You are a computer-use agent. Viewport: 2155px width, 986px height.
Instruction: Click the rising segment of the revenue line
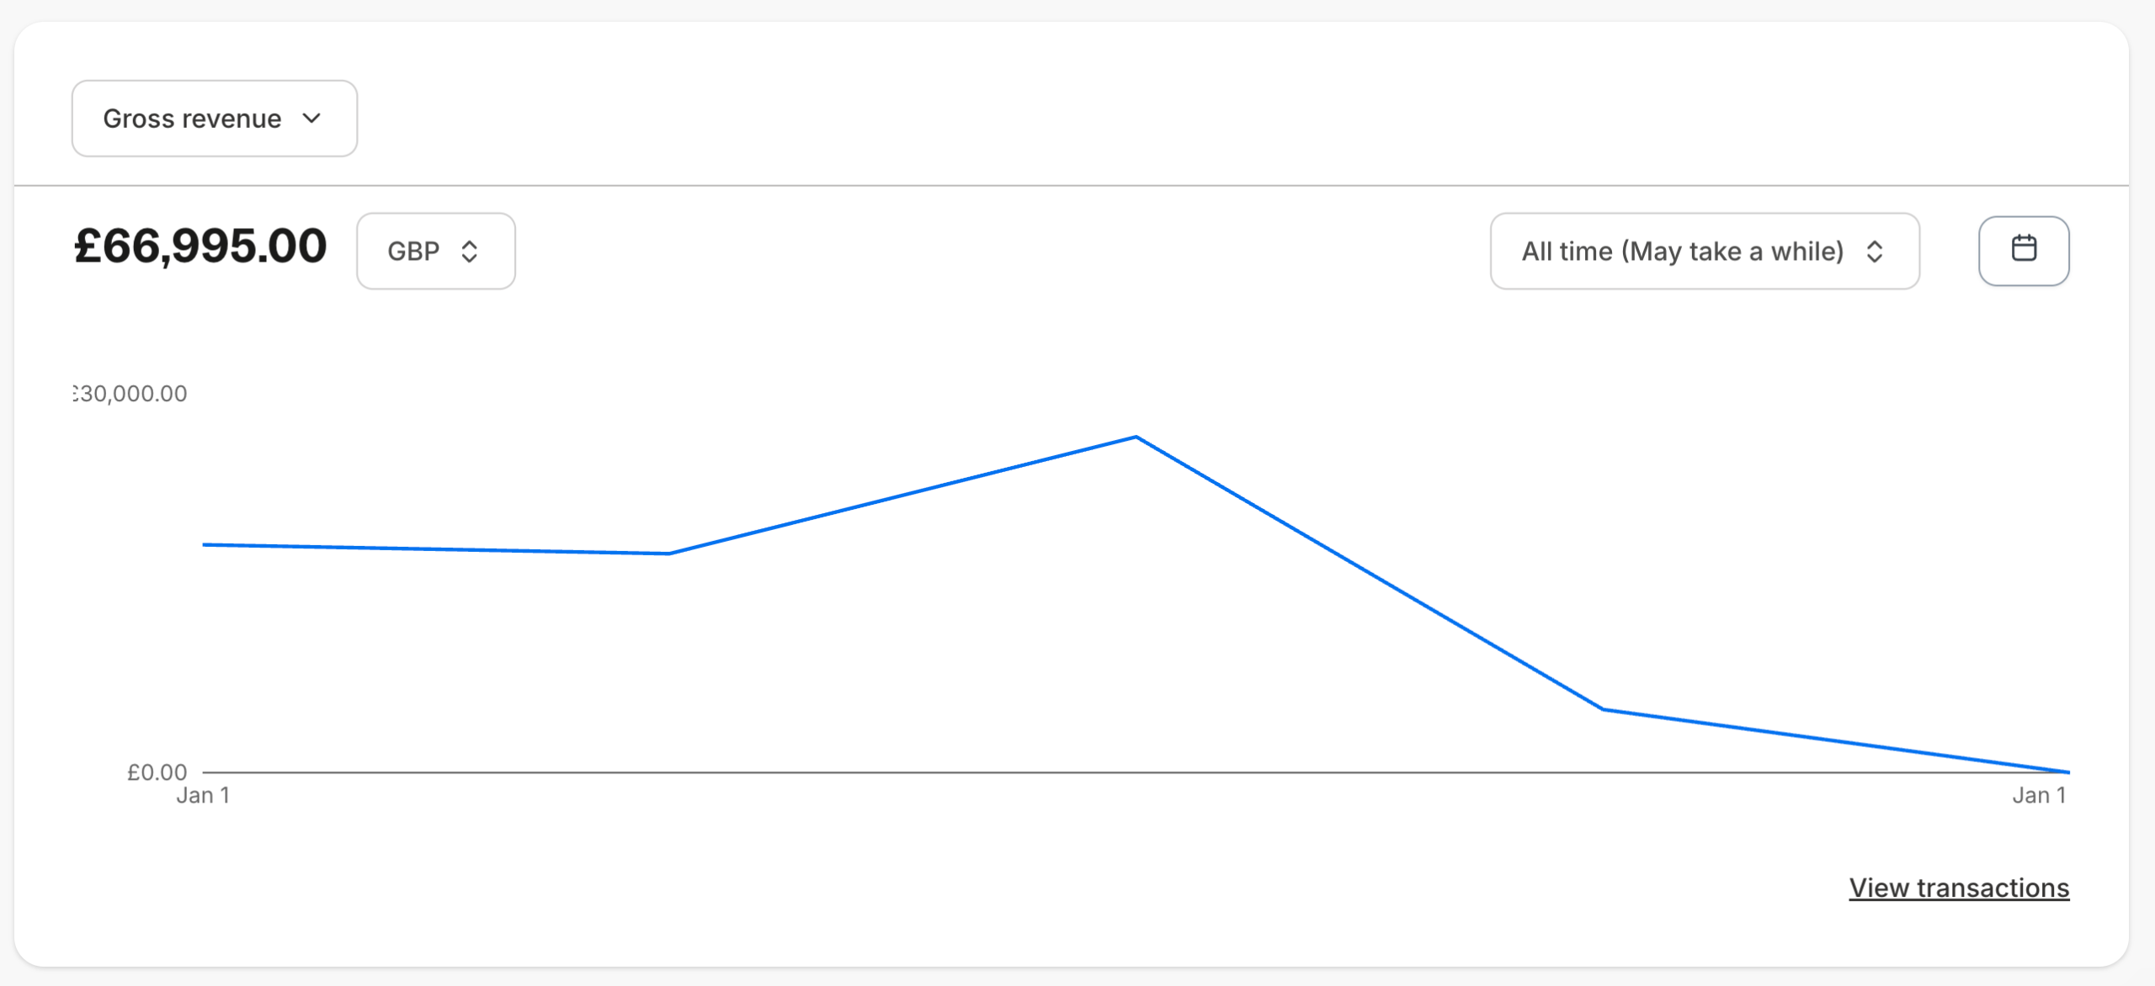click(902, 496)
